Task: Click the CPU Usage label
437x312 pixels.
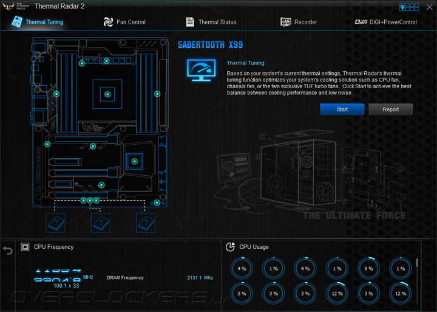Action: [254, 247]
